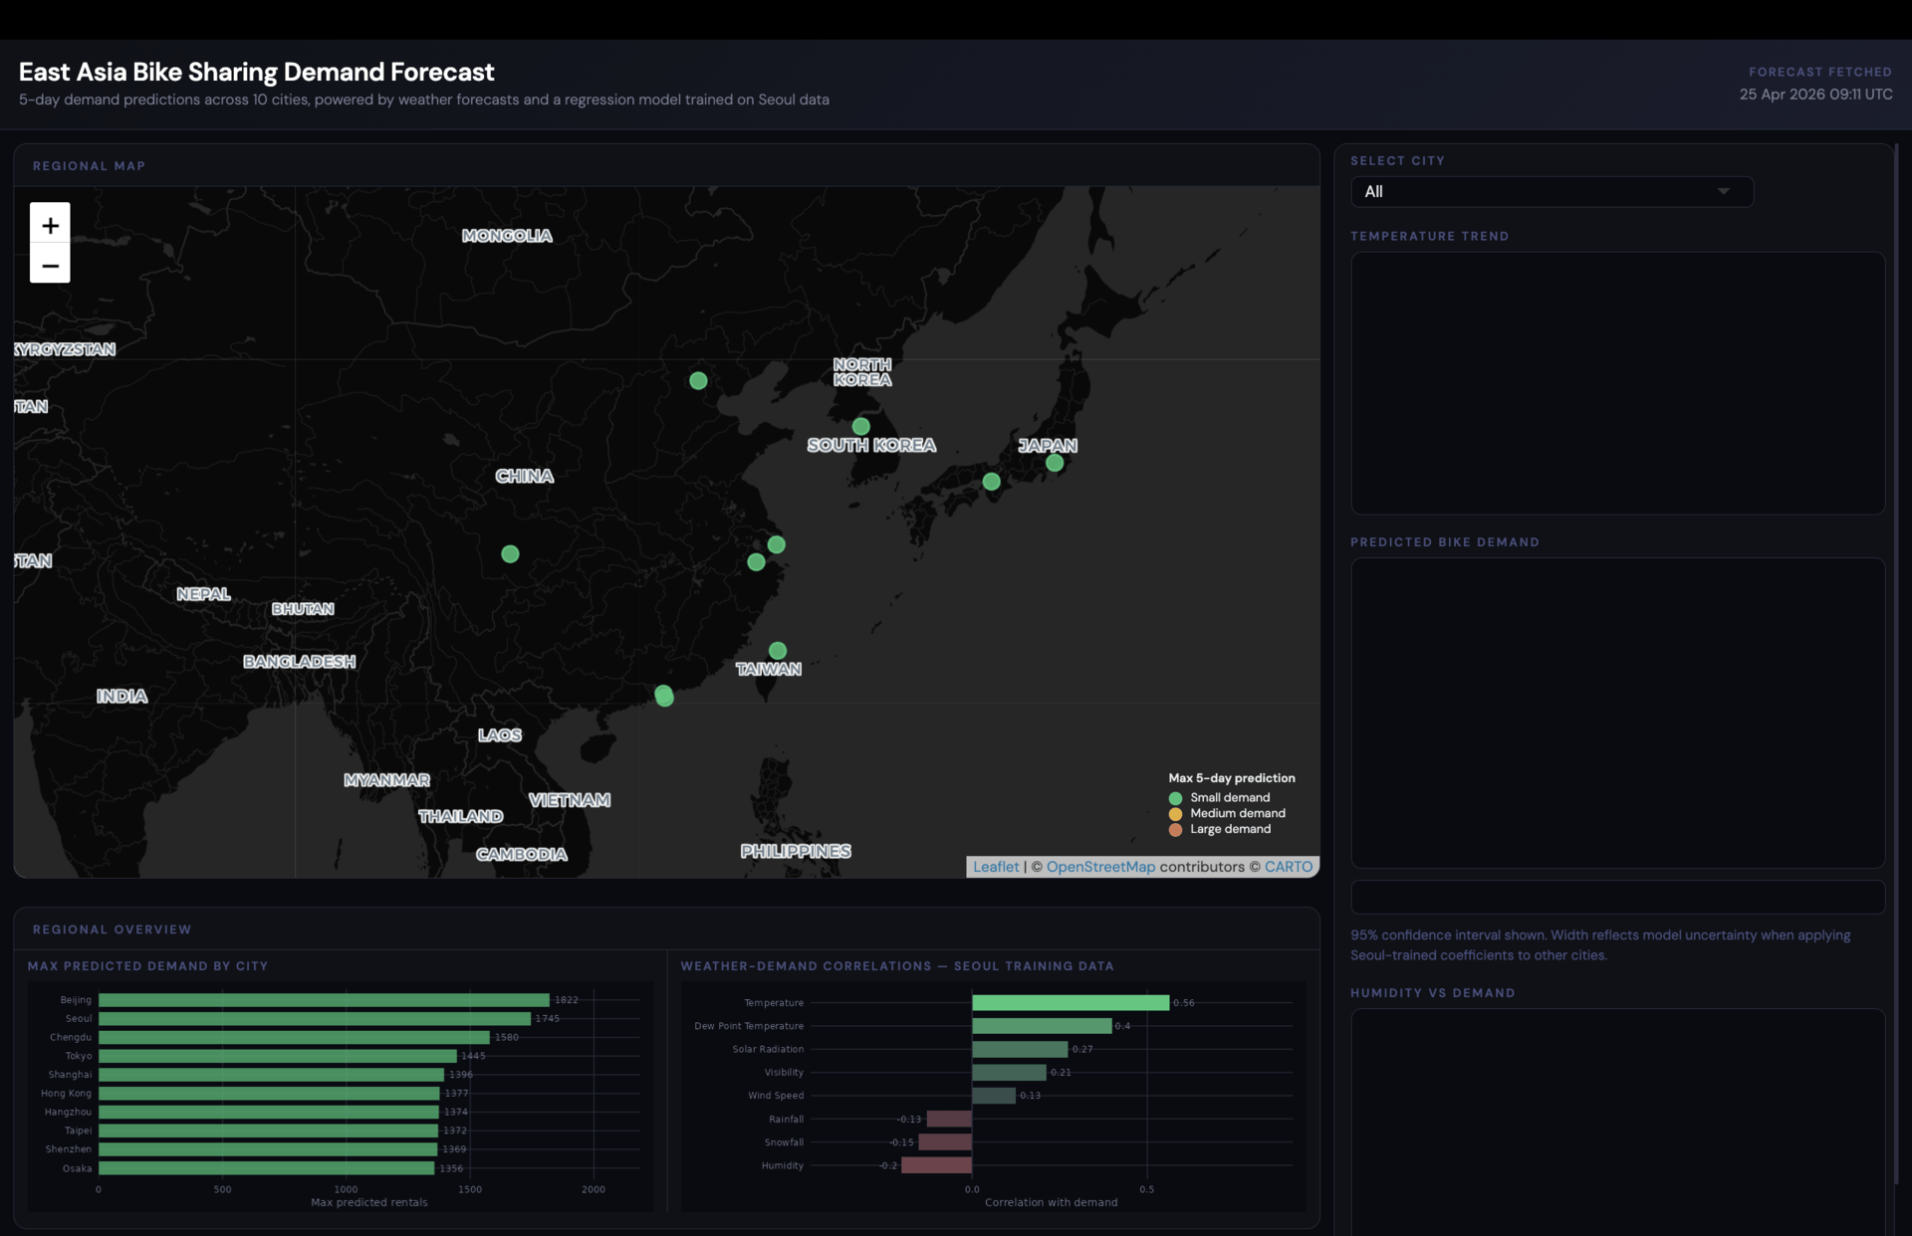Open the Leaflet attribution link
Screen dimensions: 1912x1236
995,866
